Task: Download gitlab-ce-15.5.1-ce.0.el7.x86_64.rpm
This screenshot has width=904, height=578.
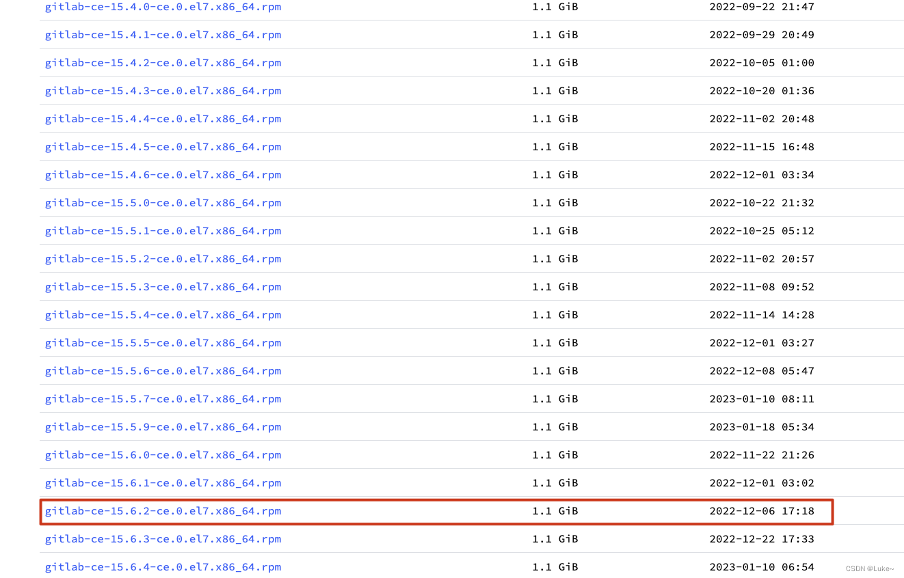Action: (163, 231)
